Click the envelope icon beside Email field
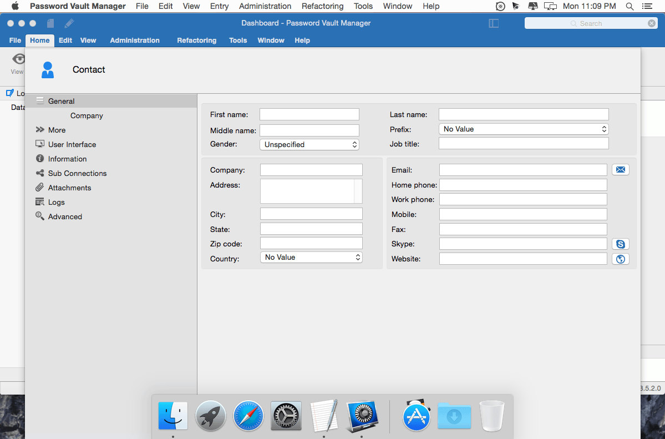Screen dimensions: 665x439 pyautogui.click(x=620, y=169)
